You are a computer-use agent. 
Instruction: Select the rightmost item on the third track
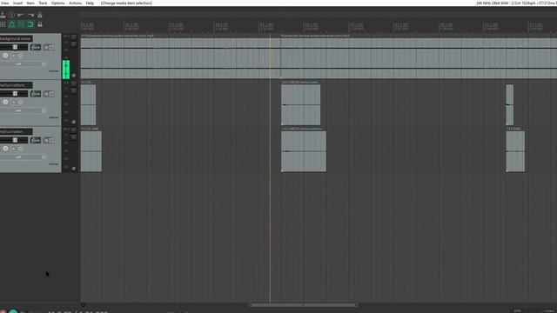(x=515, y=151)
